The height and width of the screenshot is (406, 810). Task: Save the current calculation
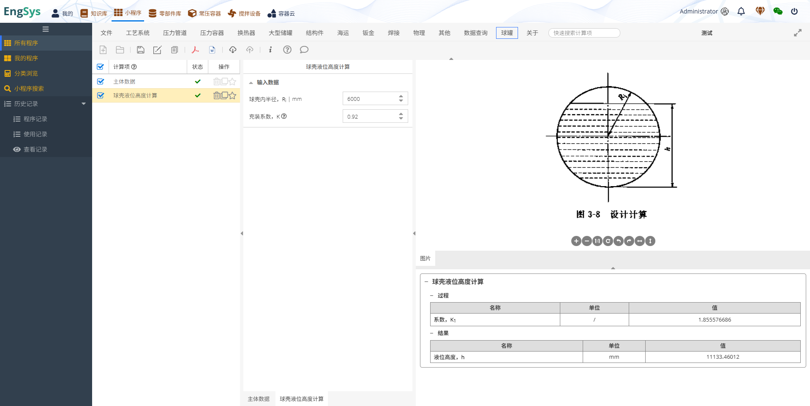coord(141,49)
